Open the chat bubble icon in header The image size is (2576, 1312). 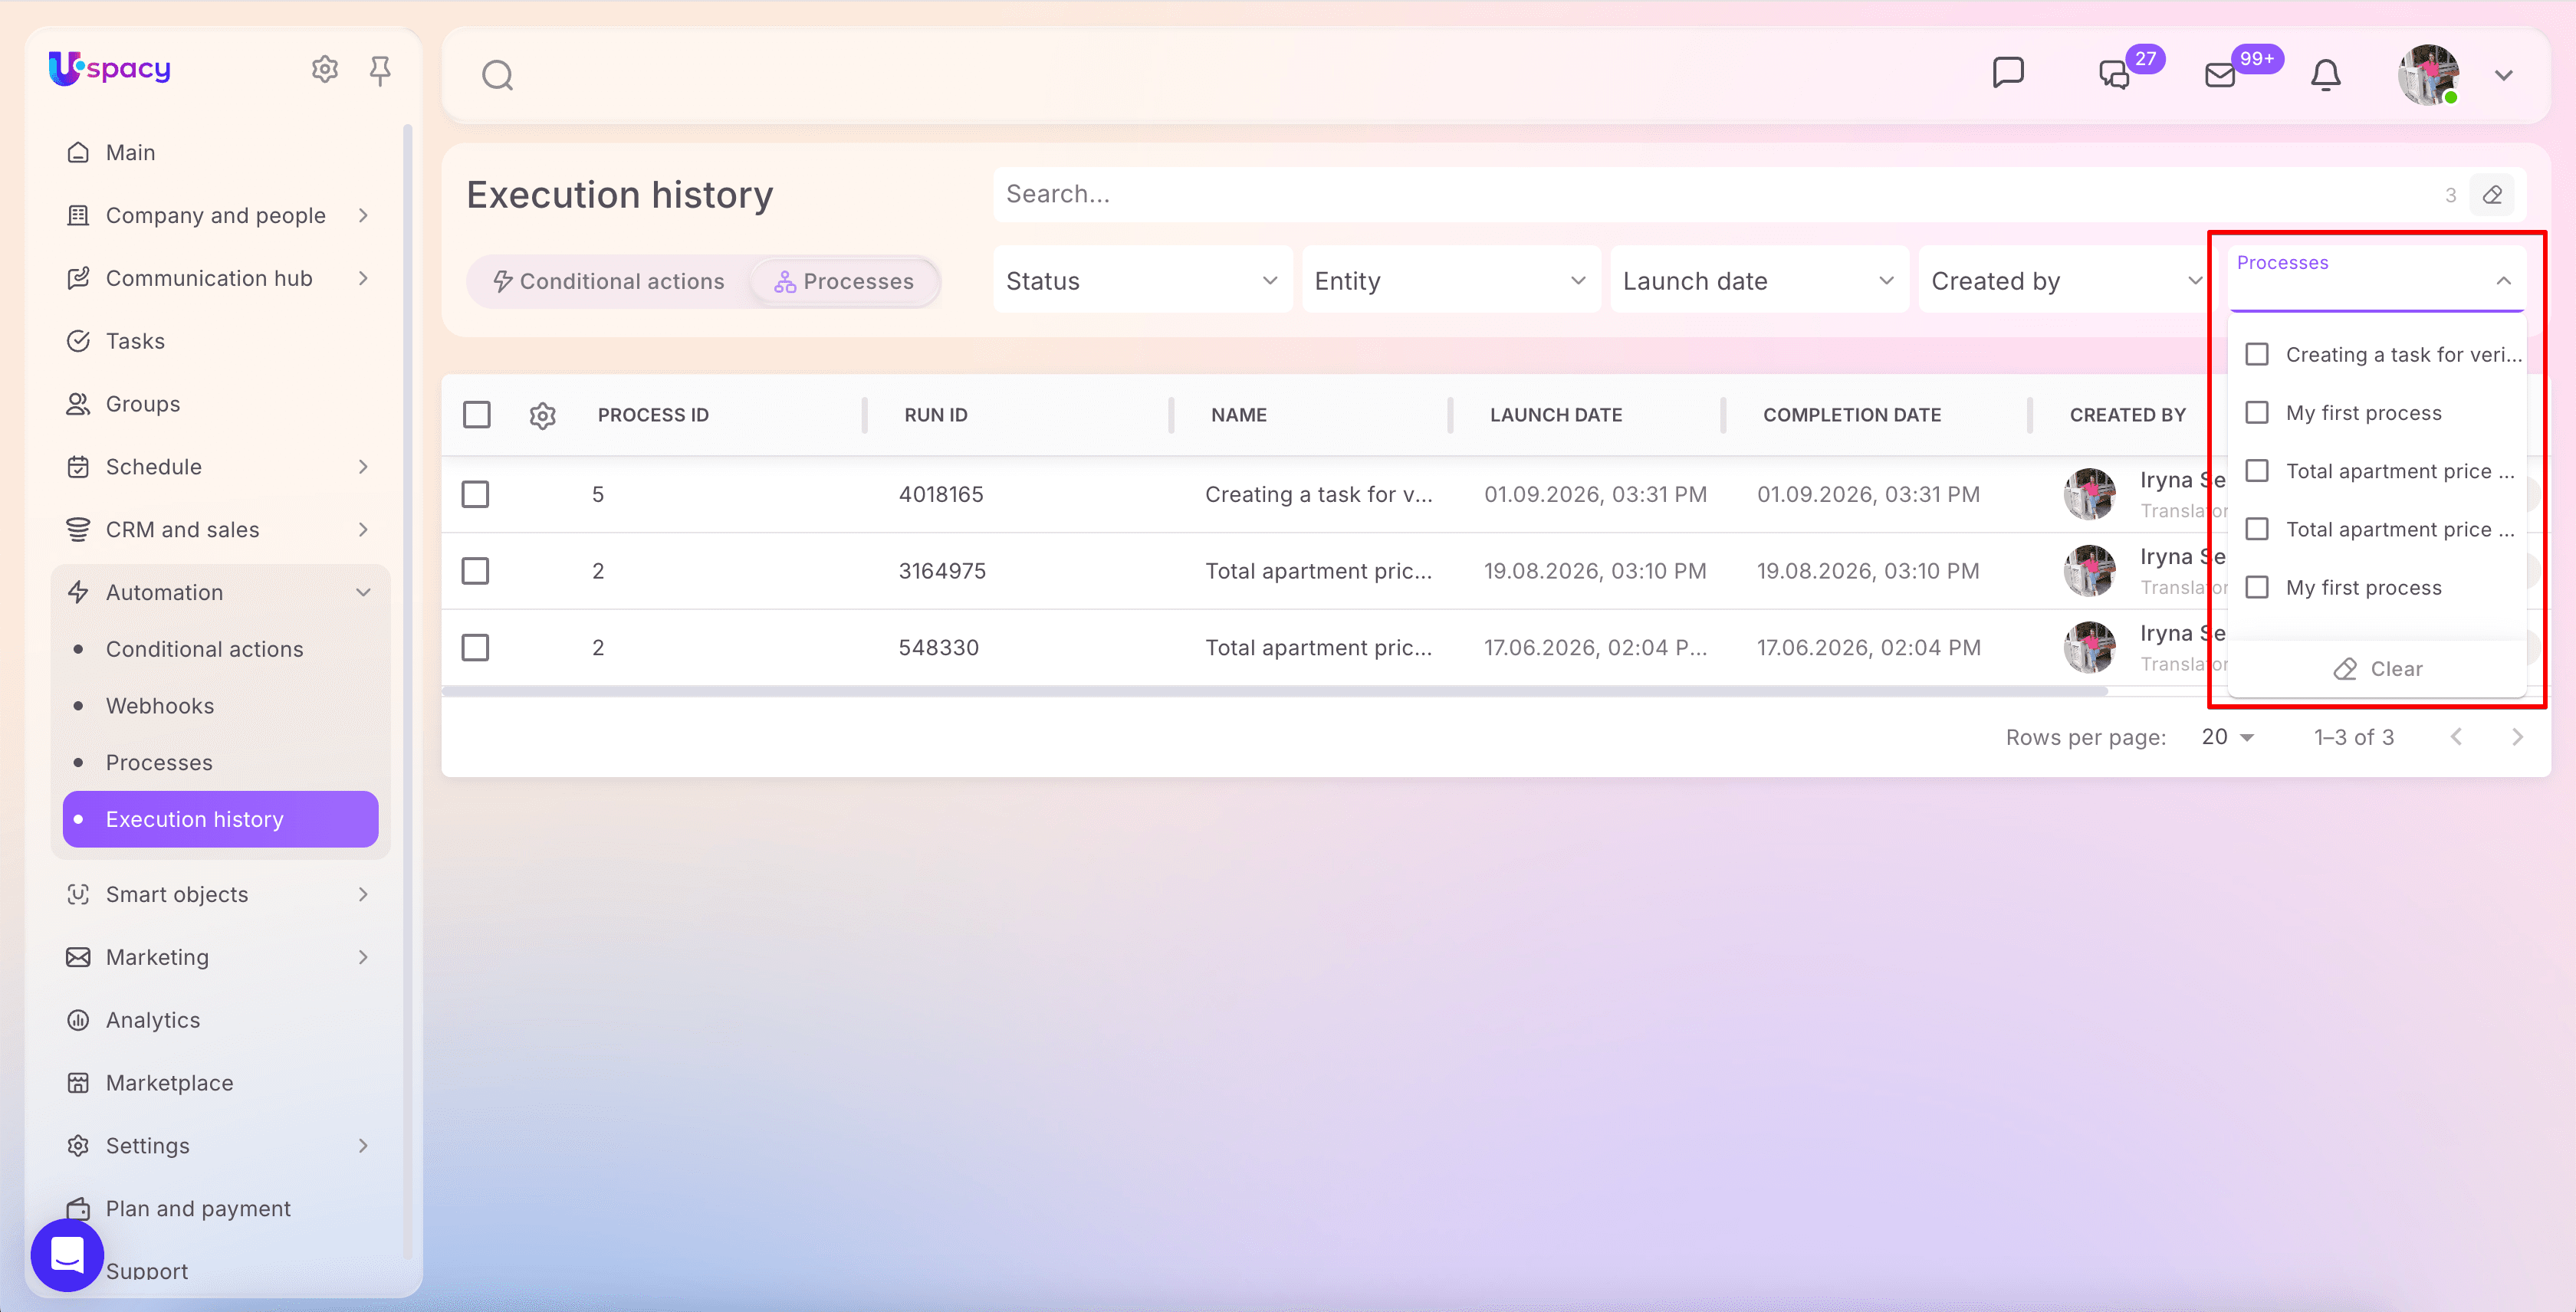point(2008,72)
